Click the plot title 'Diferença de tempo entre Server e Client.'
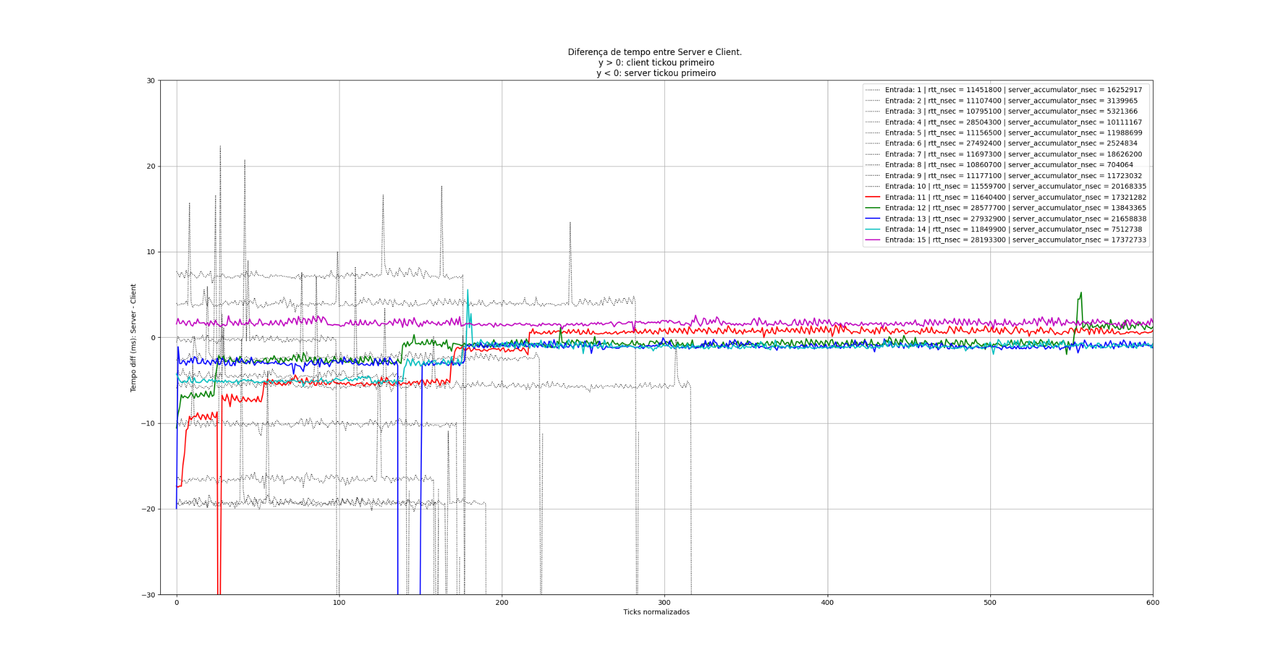1281x668 pixels. [x=654, y=52]
